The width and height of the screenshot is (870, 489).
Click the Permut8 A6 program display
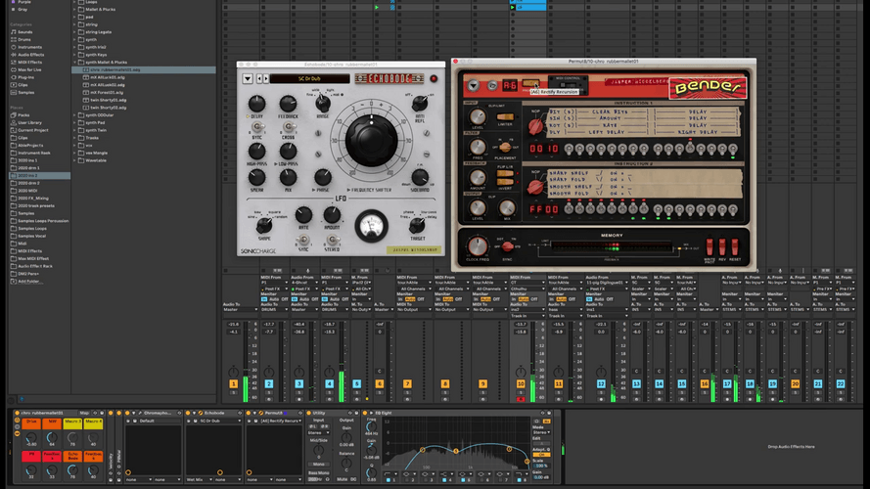pos(510,85)
